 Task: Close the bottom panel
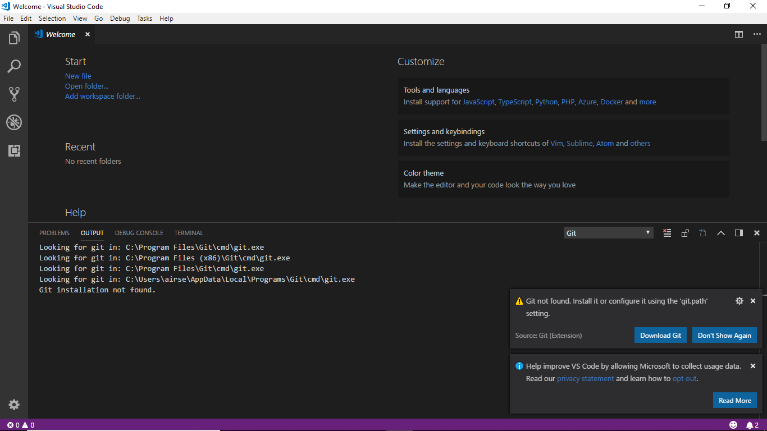click(757, 233)
